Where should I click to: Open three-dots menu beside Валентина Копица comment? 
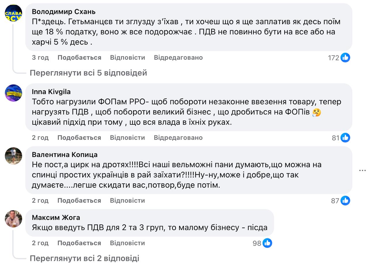pos(362,171)
